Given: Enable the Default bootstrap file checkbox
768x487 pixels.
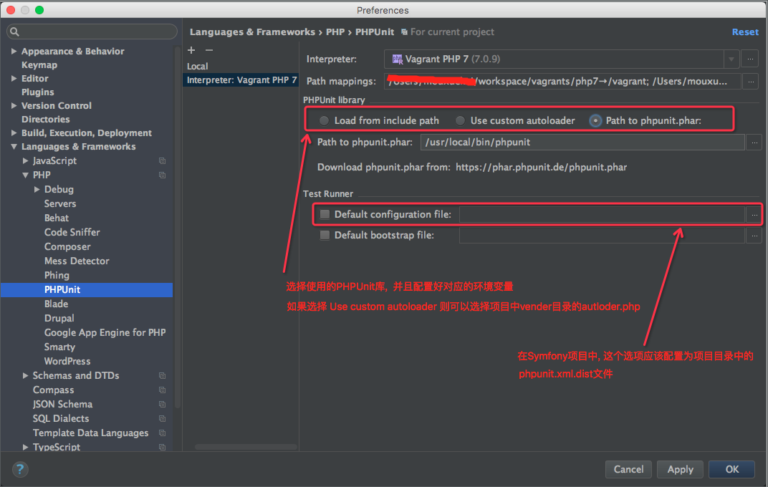Looking at the screenshot, I should tap(325, 235).
